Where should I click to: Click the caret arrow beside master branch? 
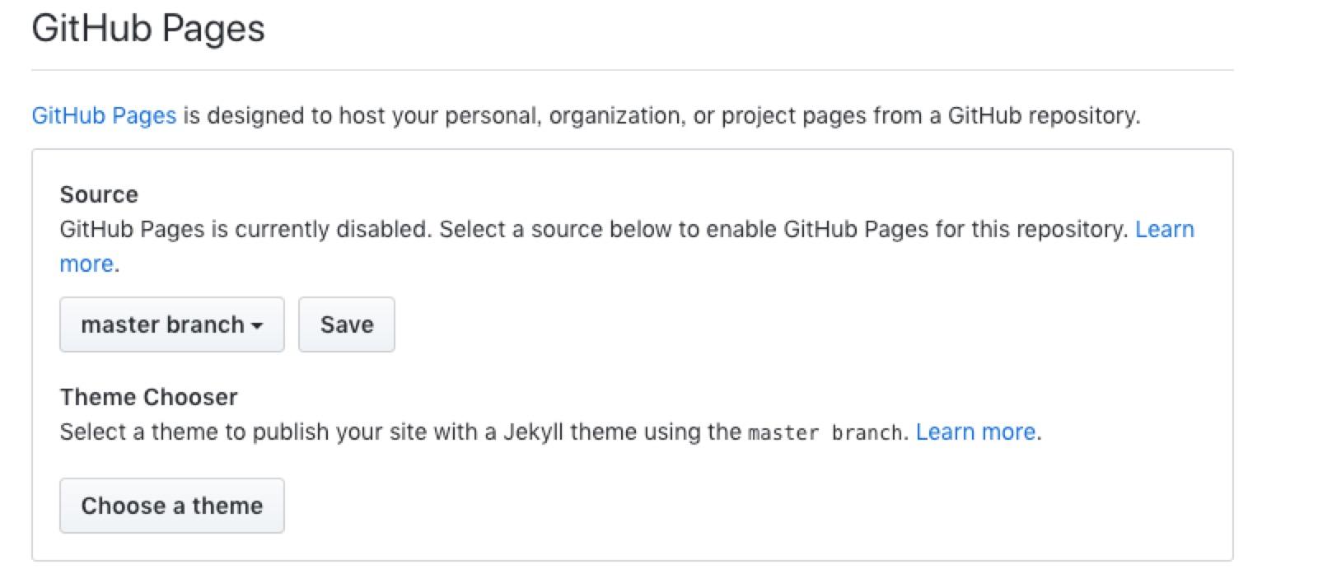pyautogui.click(x=257, y=326)
